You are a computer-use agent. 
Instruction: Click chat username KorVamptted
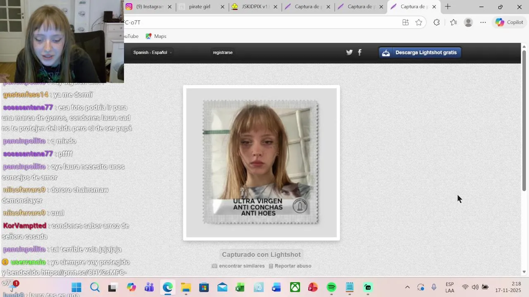pyautogui.click(x=24, y=226)
